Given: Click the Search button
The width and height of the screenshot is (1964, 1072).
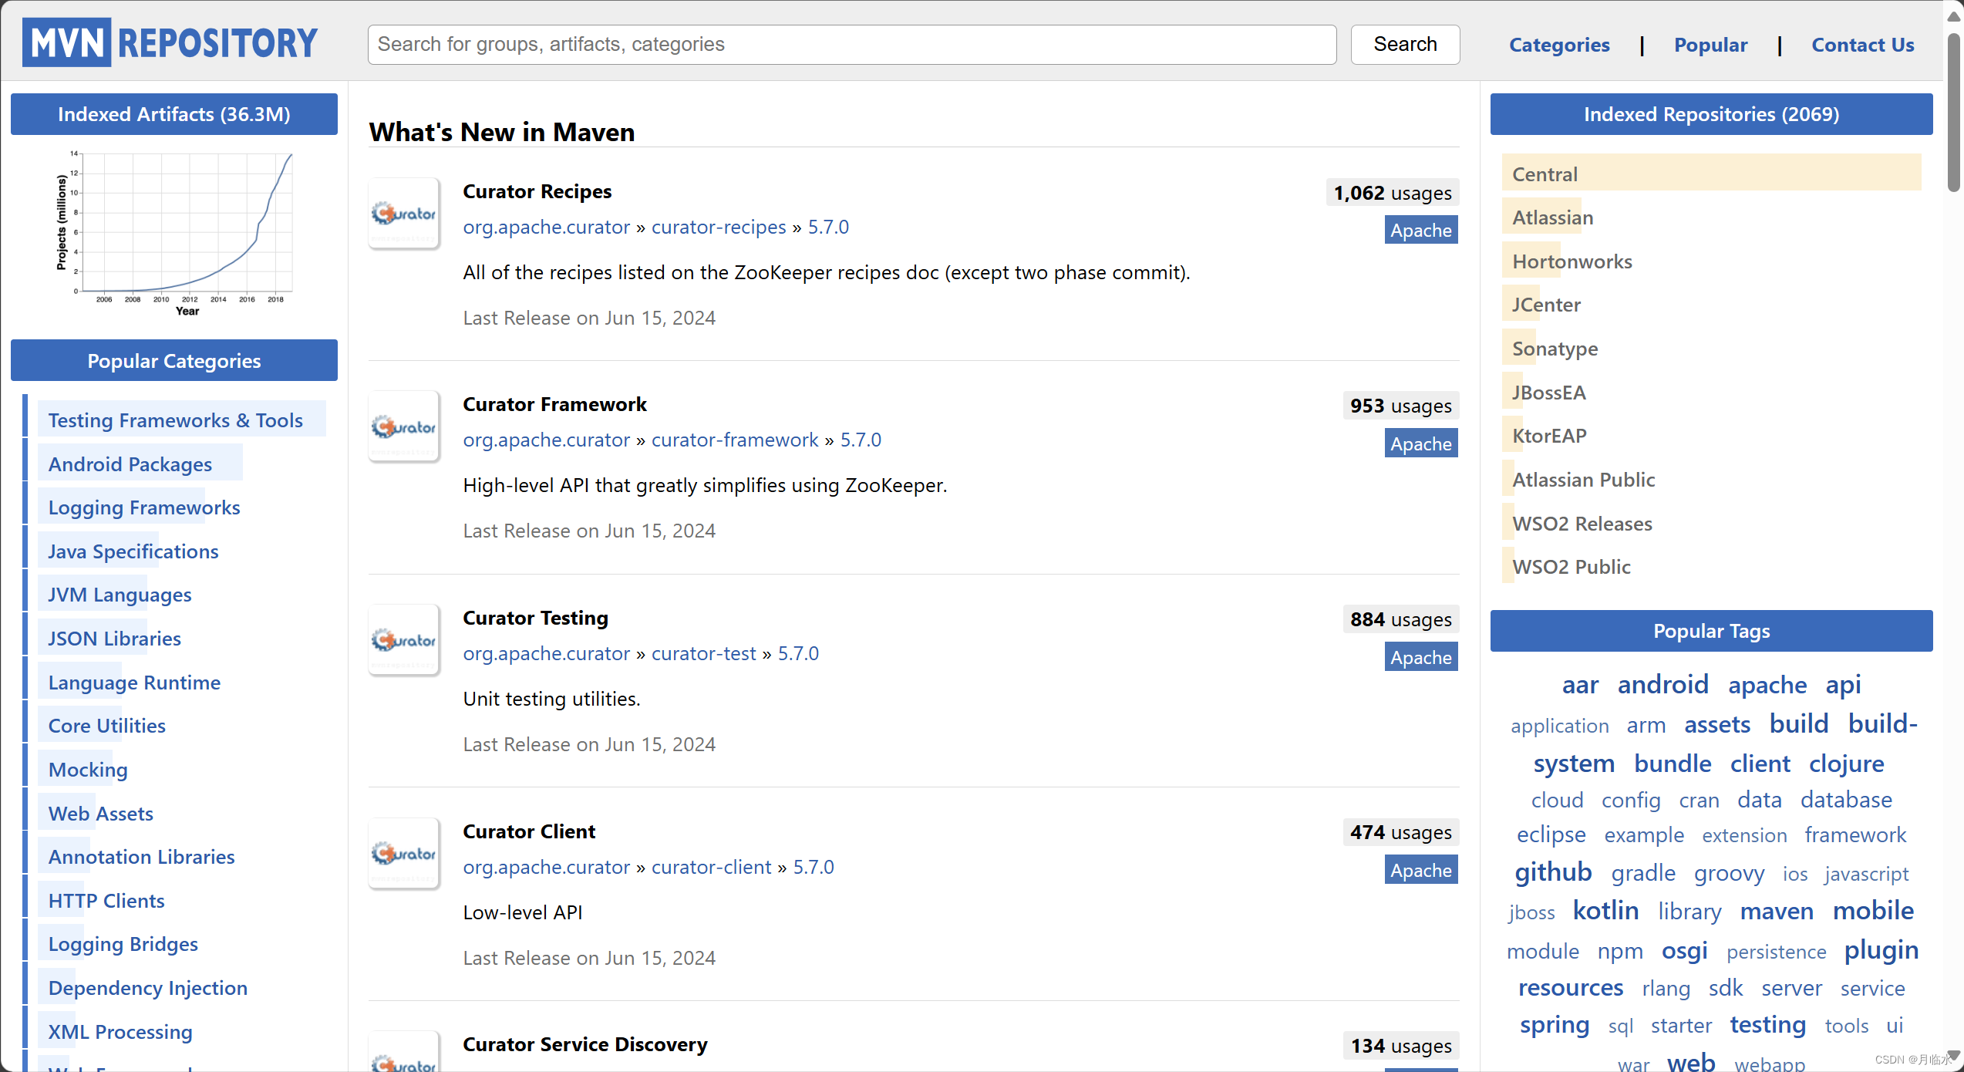Looking at the screenshot, I should click(x=1406, y=43).
